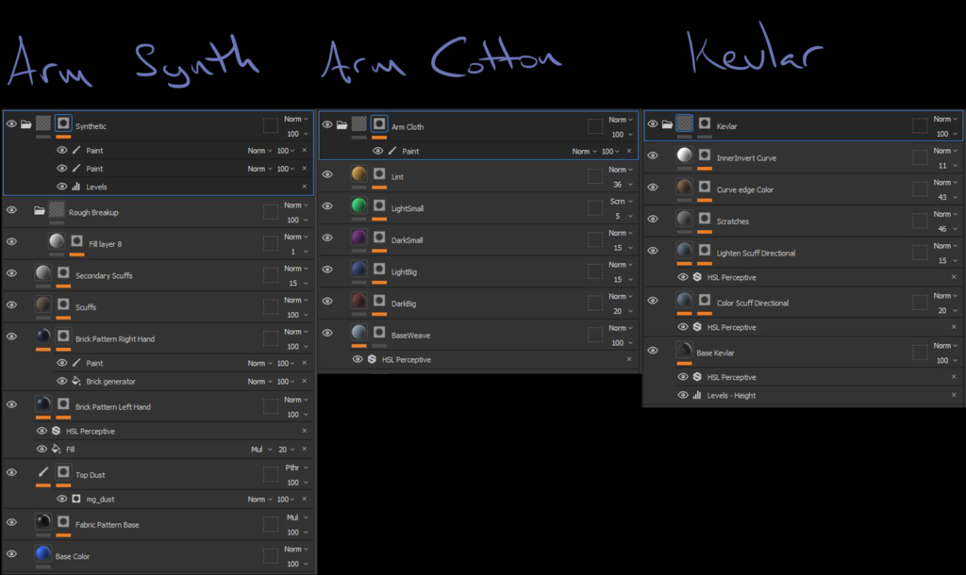This screenshot has width=966, height=575.
Task: Hide the Secondary Scuffs layer
Action: point(11,273)
